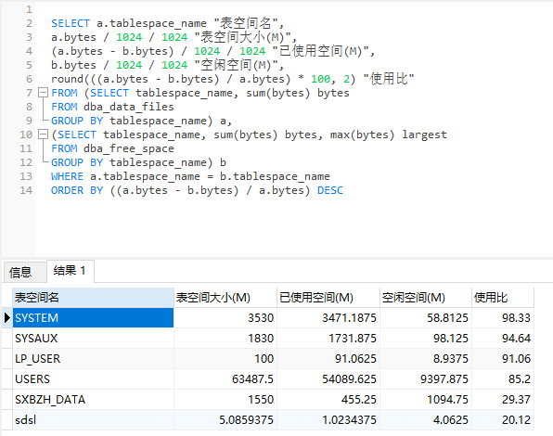Select the 结果 1 tab
The width and height of the screenshot is (553, 436).
pyautogui.click(x=70, y=271)
